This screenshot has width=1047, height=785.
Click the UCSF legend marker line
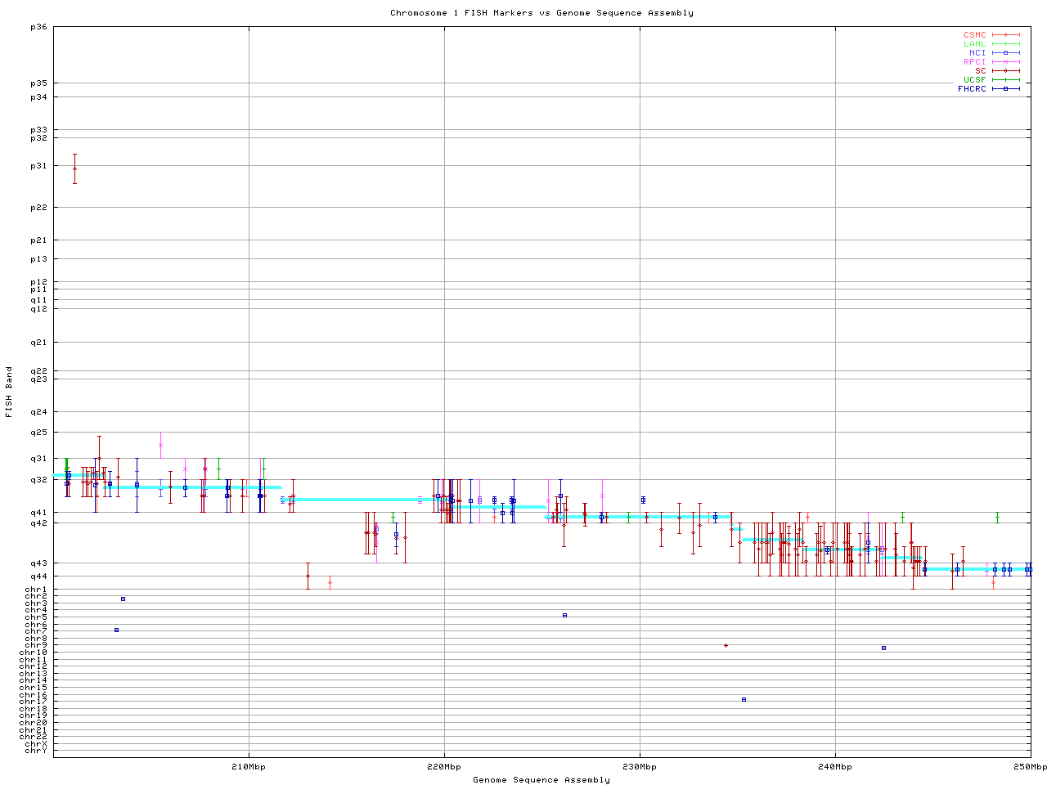[1005, 80]
